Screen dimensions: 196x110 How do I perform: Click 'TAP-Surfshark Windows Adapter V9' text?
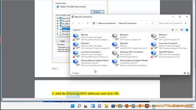[x=95, y=48]
